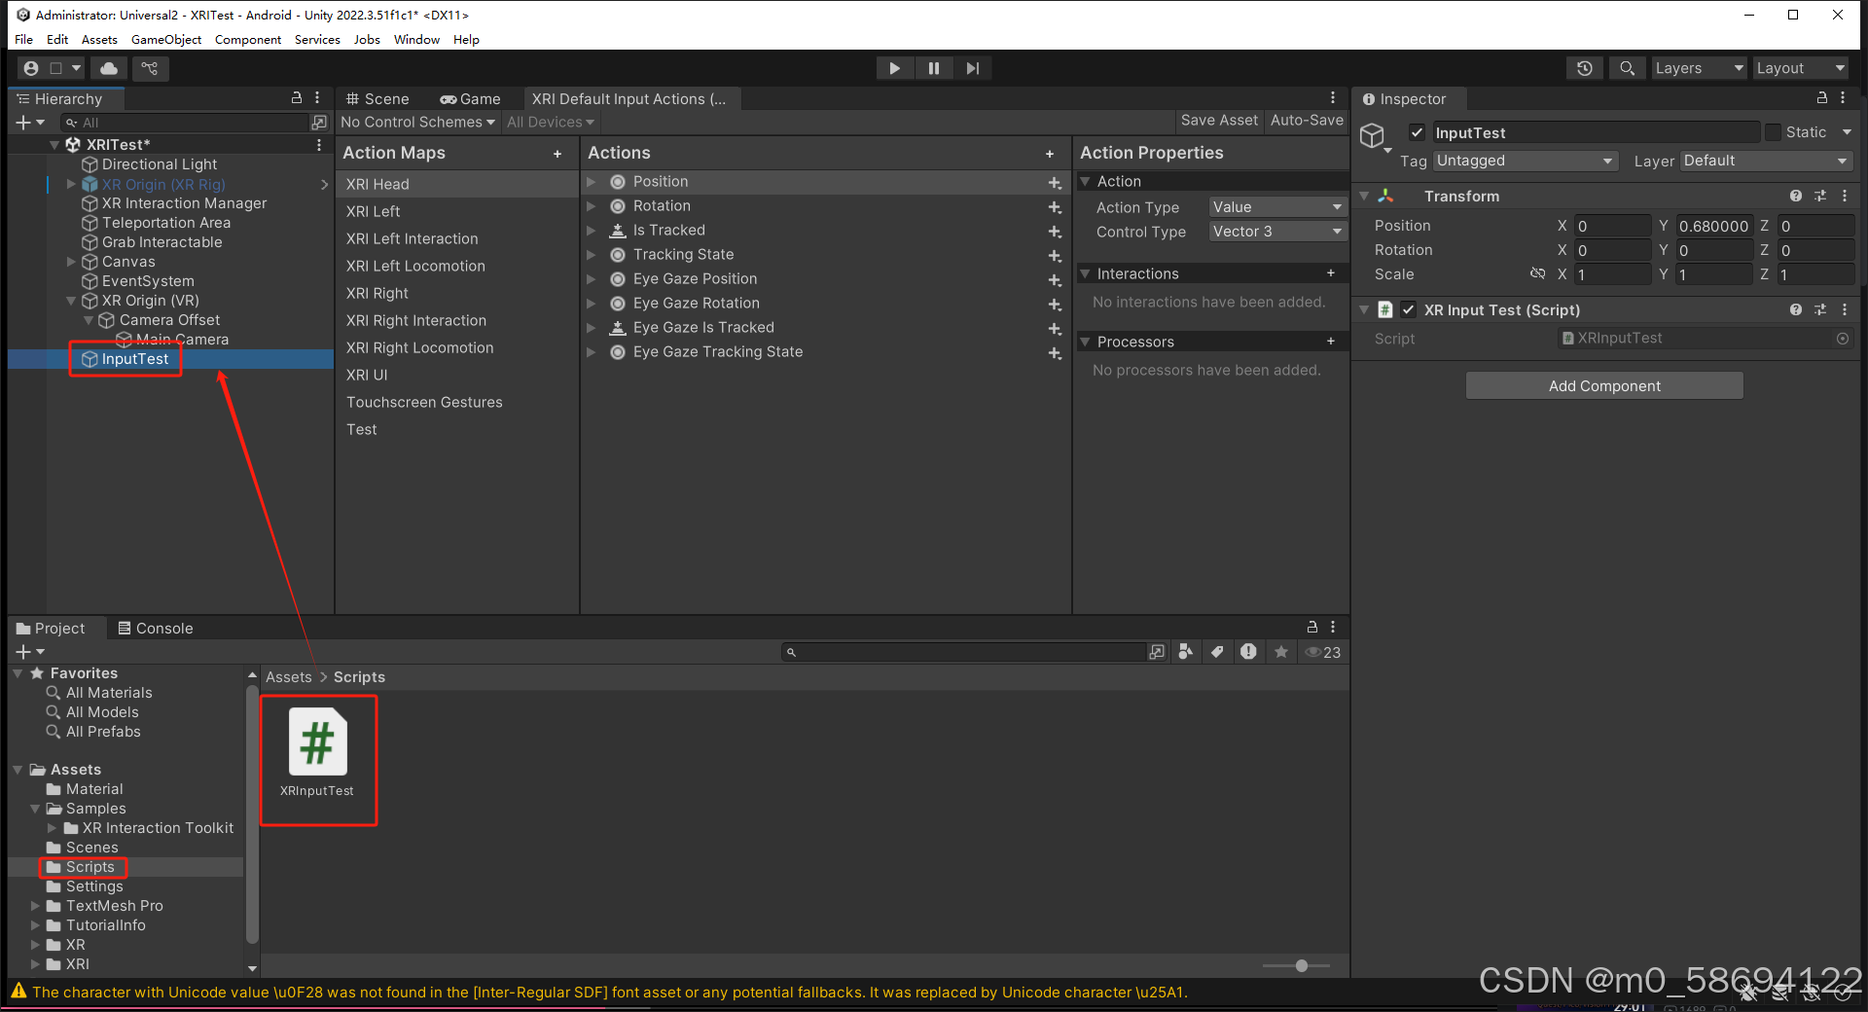The width and height of the screenshot is (1868, 1012).
Task: Click the Save Asset button
Action: [x=1218, y=121]
